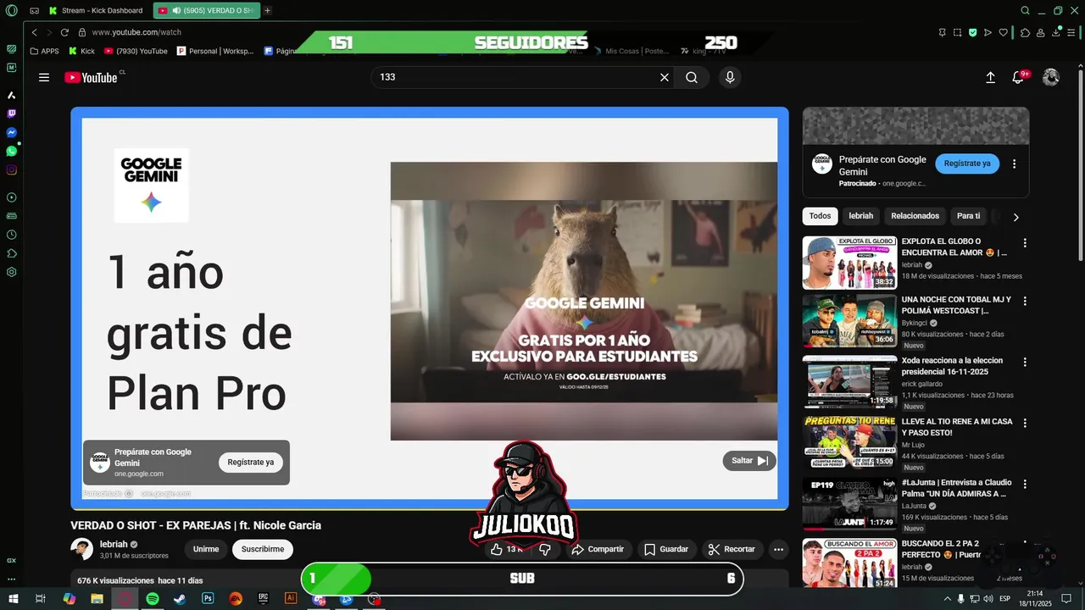Click Regístrate ya on the video ad
1085x610 pixels.
250,463
